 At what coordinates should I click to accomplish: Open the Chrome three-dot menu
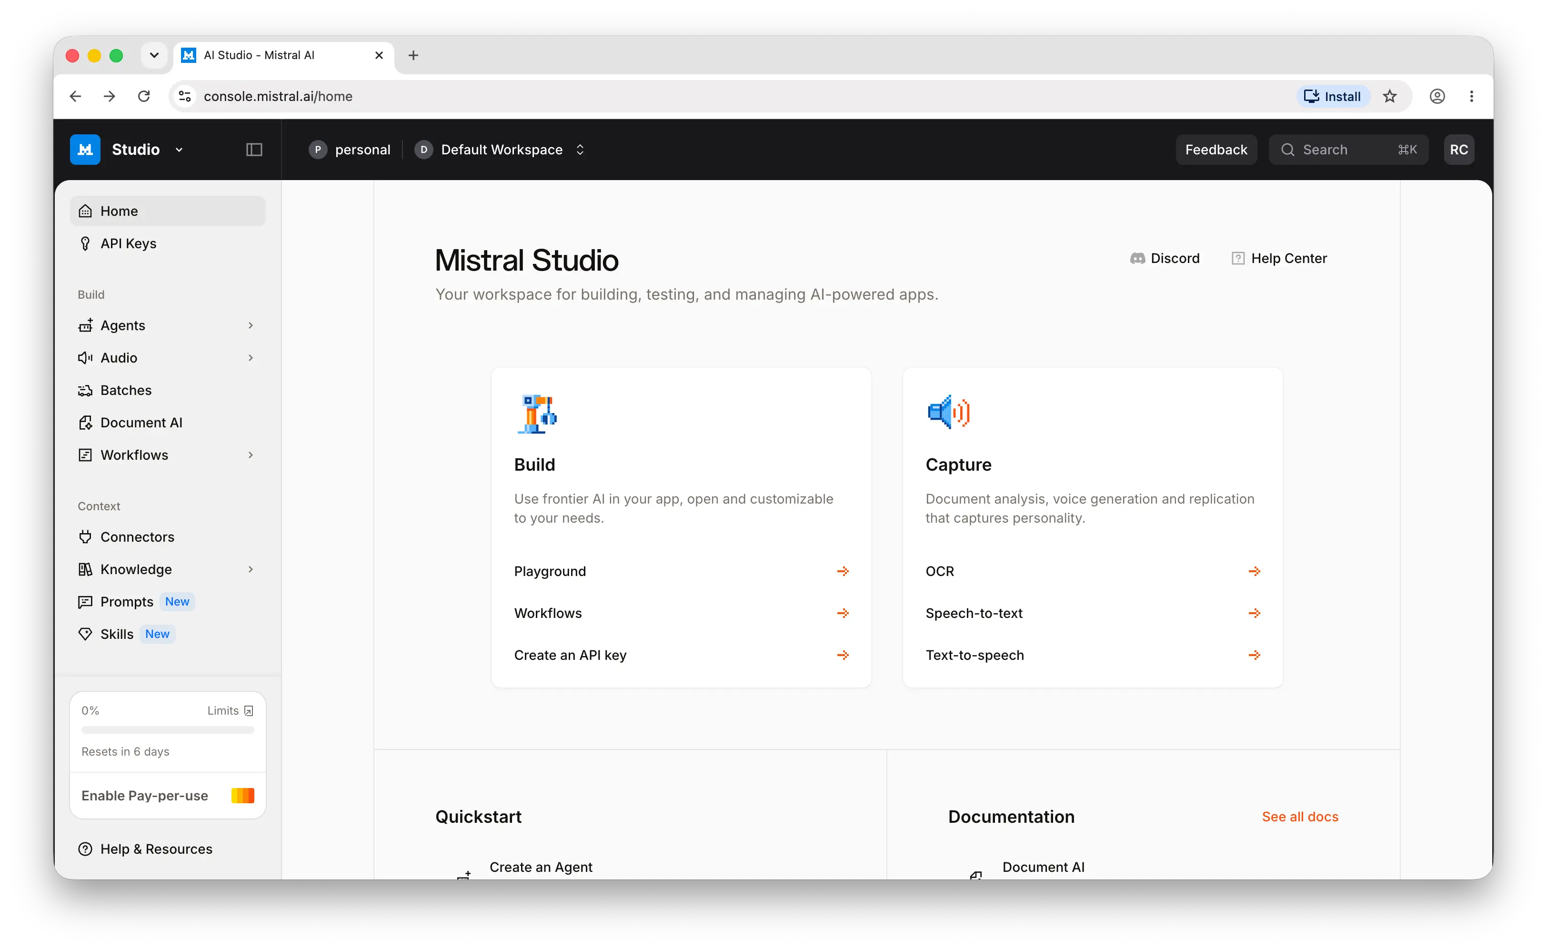coord(1472,96)
